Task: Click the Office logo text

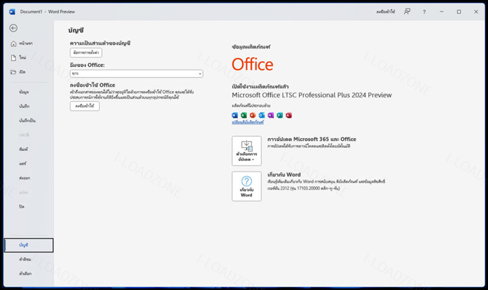Action: 253,64
